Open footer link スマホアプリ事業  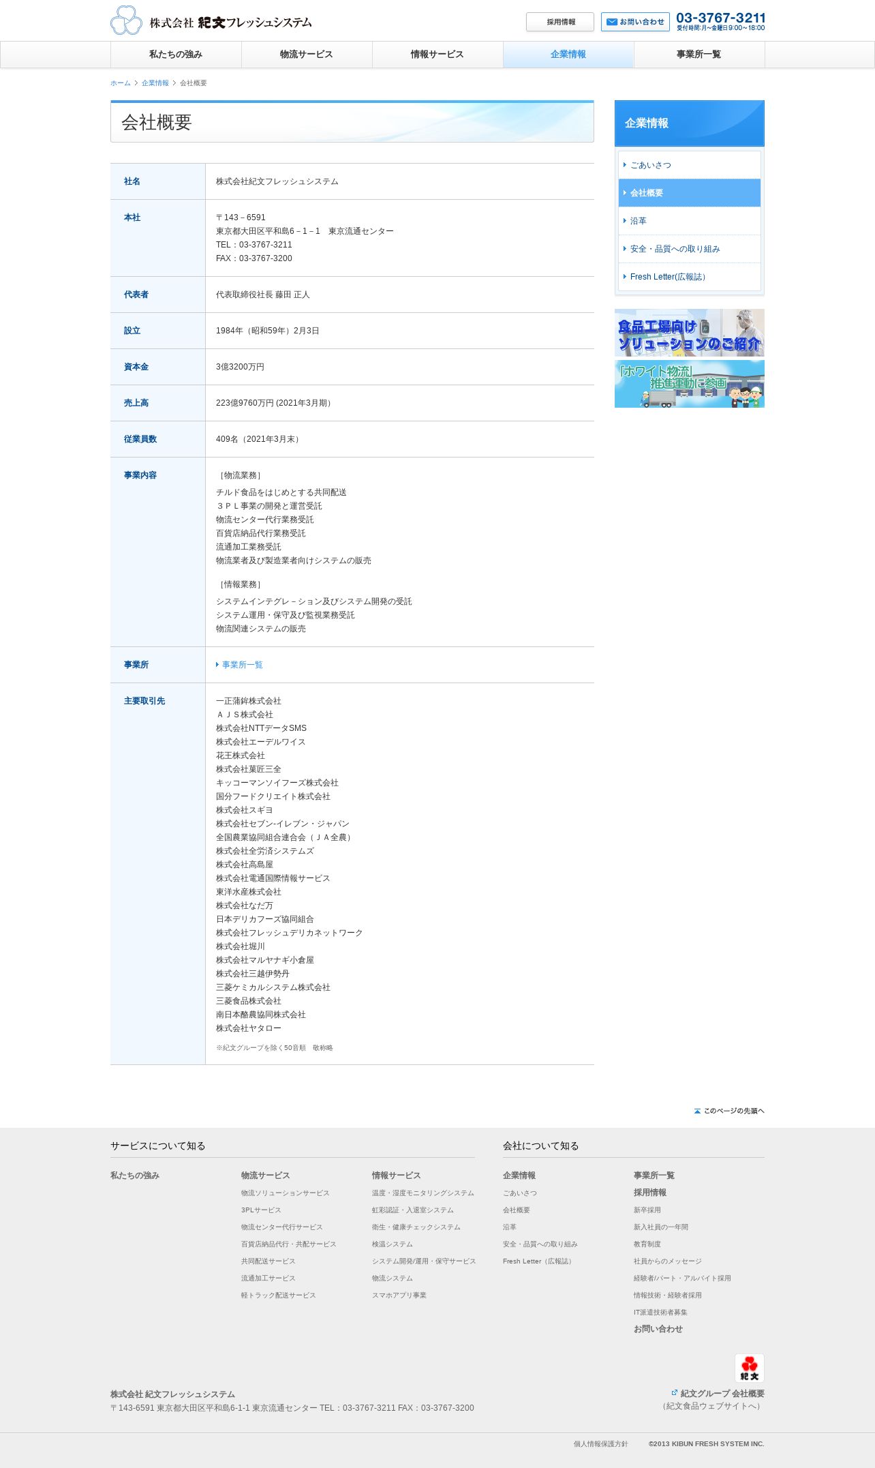[399, 1295]
